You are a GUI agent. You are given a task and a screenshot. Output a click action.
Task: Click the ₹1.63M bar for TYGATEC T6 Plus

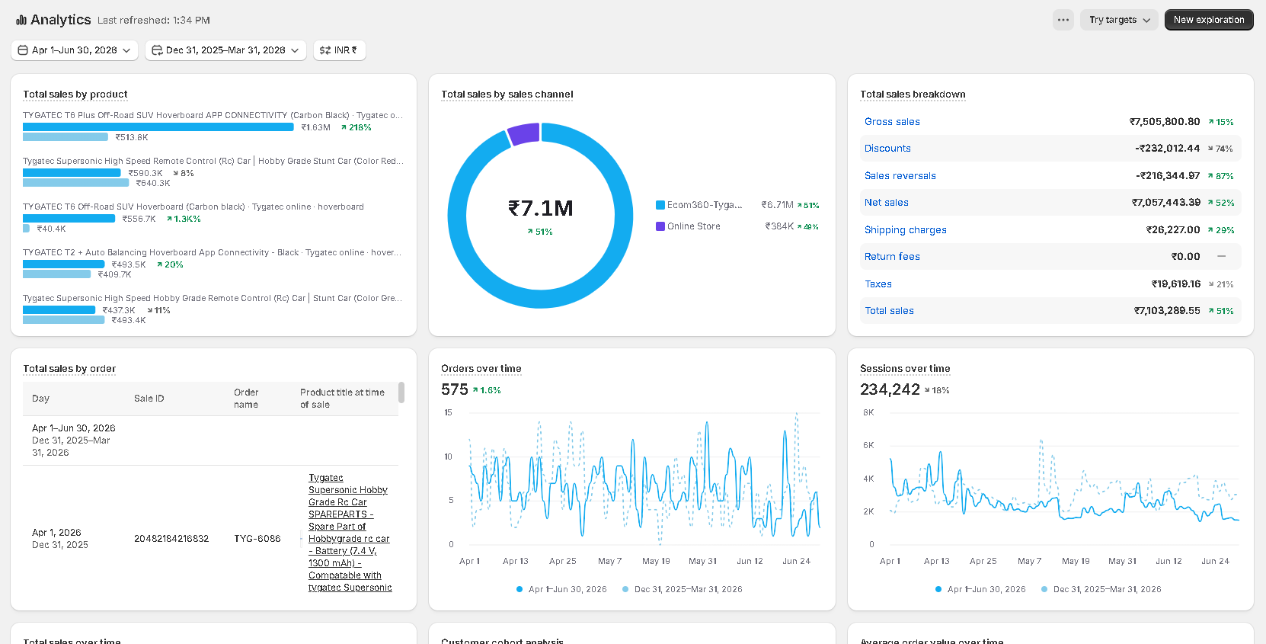coord(158,127)
